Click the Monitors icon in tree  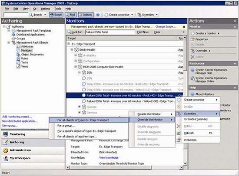coord(18,51)
